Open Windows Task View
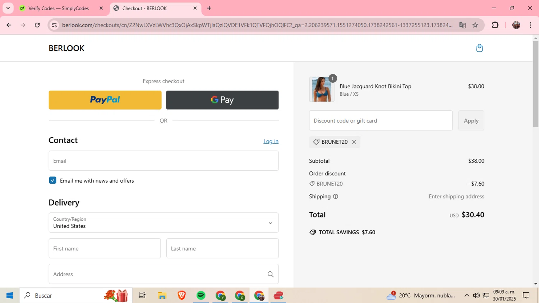This screenshot has height=303, width=539. [x=142, y=295]
